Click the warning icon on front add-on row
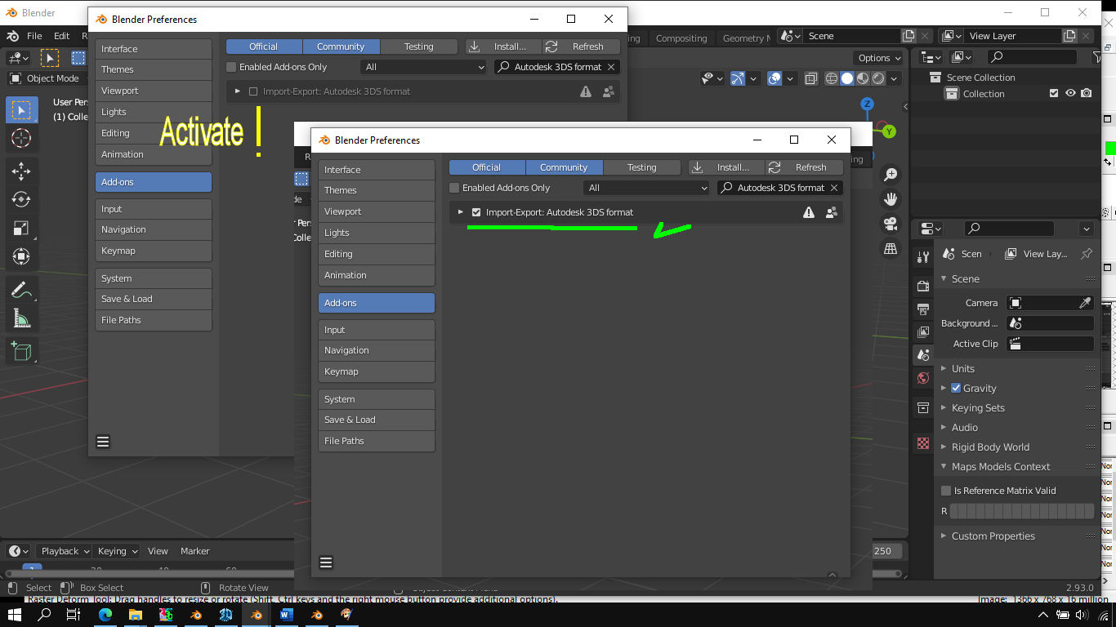 (x=809, y=212)
